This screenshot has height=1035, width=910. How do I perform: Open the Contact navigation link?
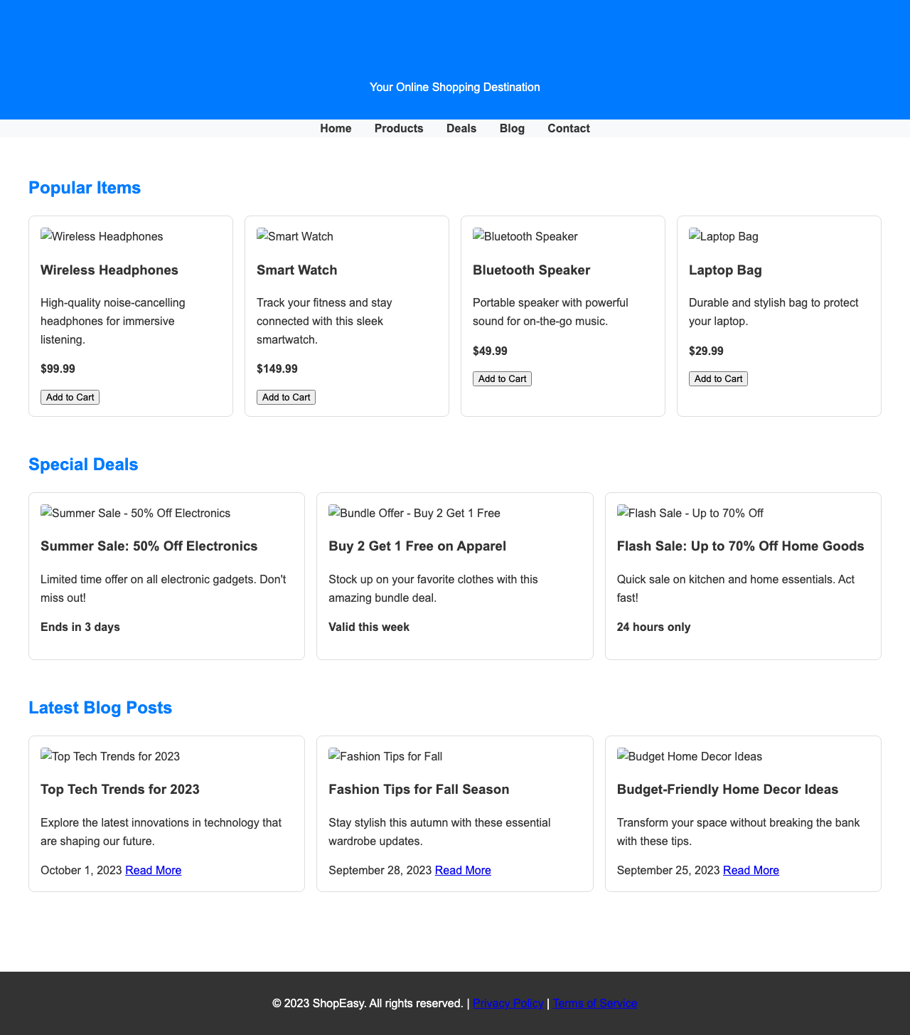point(568,128)
